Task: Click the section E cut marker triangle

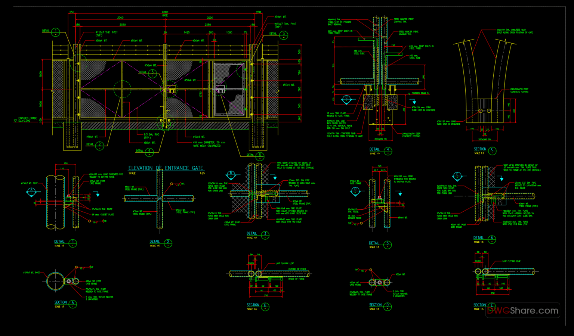Action: pos(457,176)
